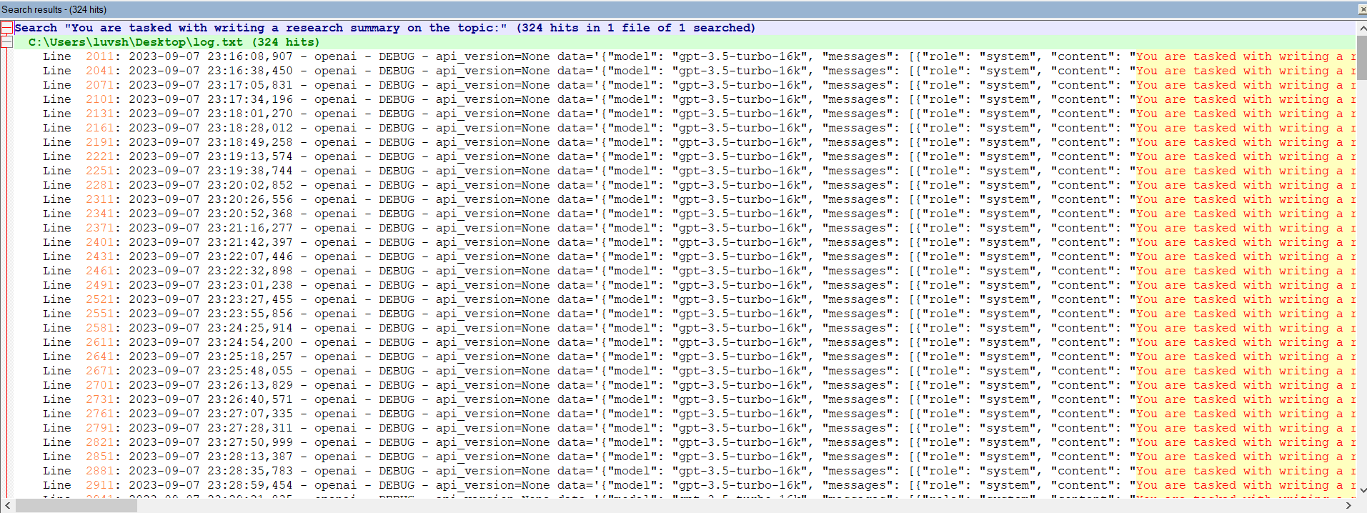Close the Search results panel

1362,9
